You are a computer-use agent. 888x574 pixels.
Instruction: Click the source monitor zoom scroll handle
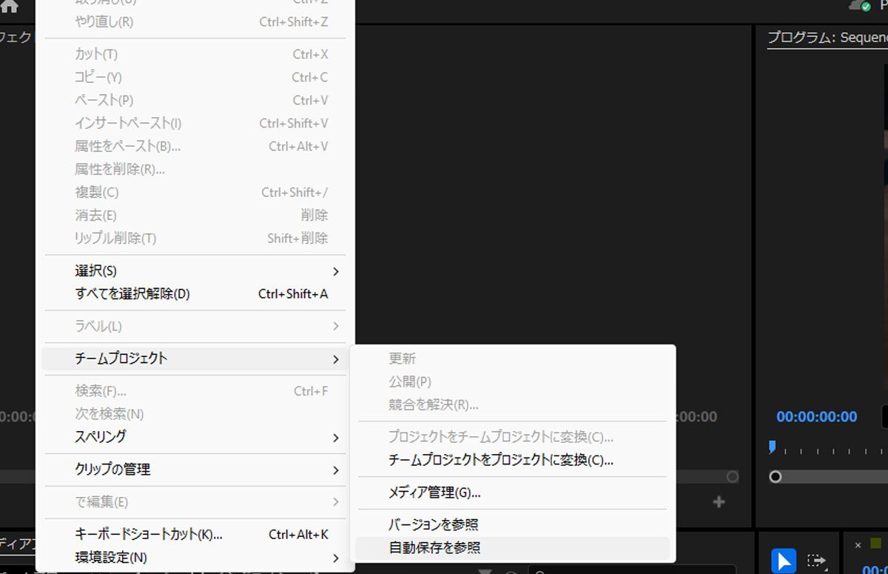[x=732, y=477]
